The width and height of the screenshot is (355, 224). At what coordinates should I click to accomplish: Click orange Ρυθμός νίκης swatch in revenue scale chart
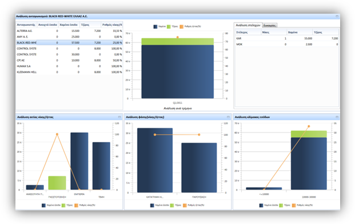click(294, 205)
